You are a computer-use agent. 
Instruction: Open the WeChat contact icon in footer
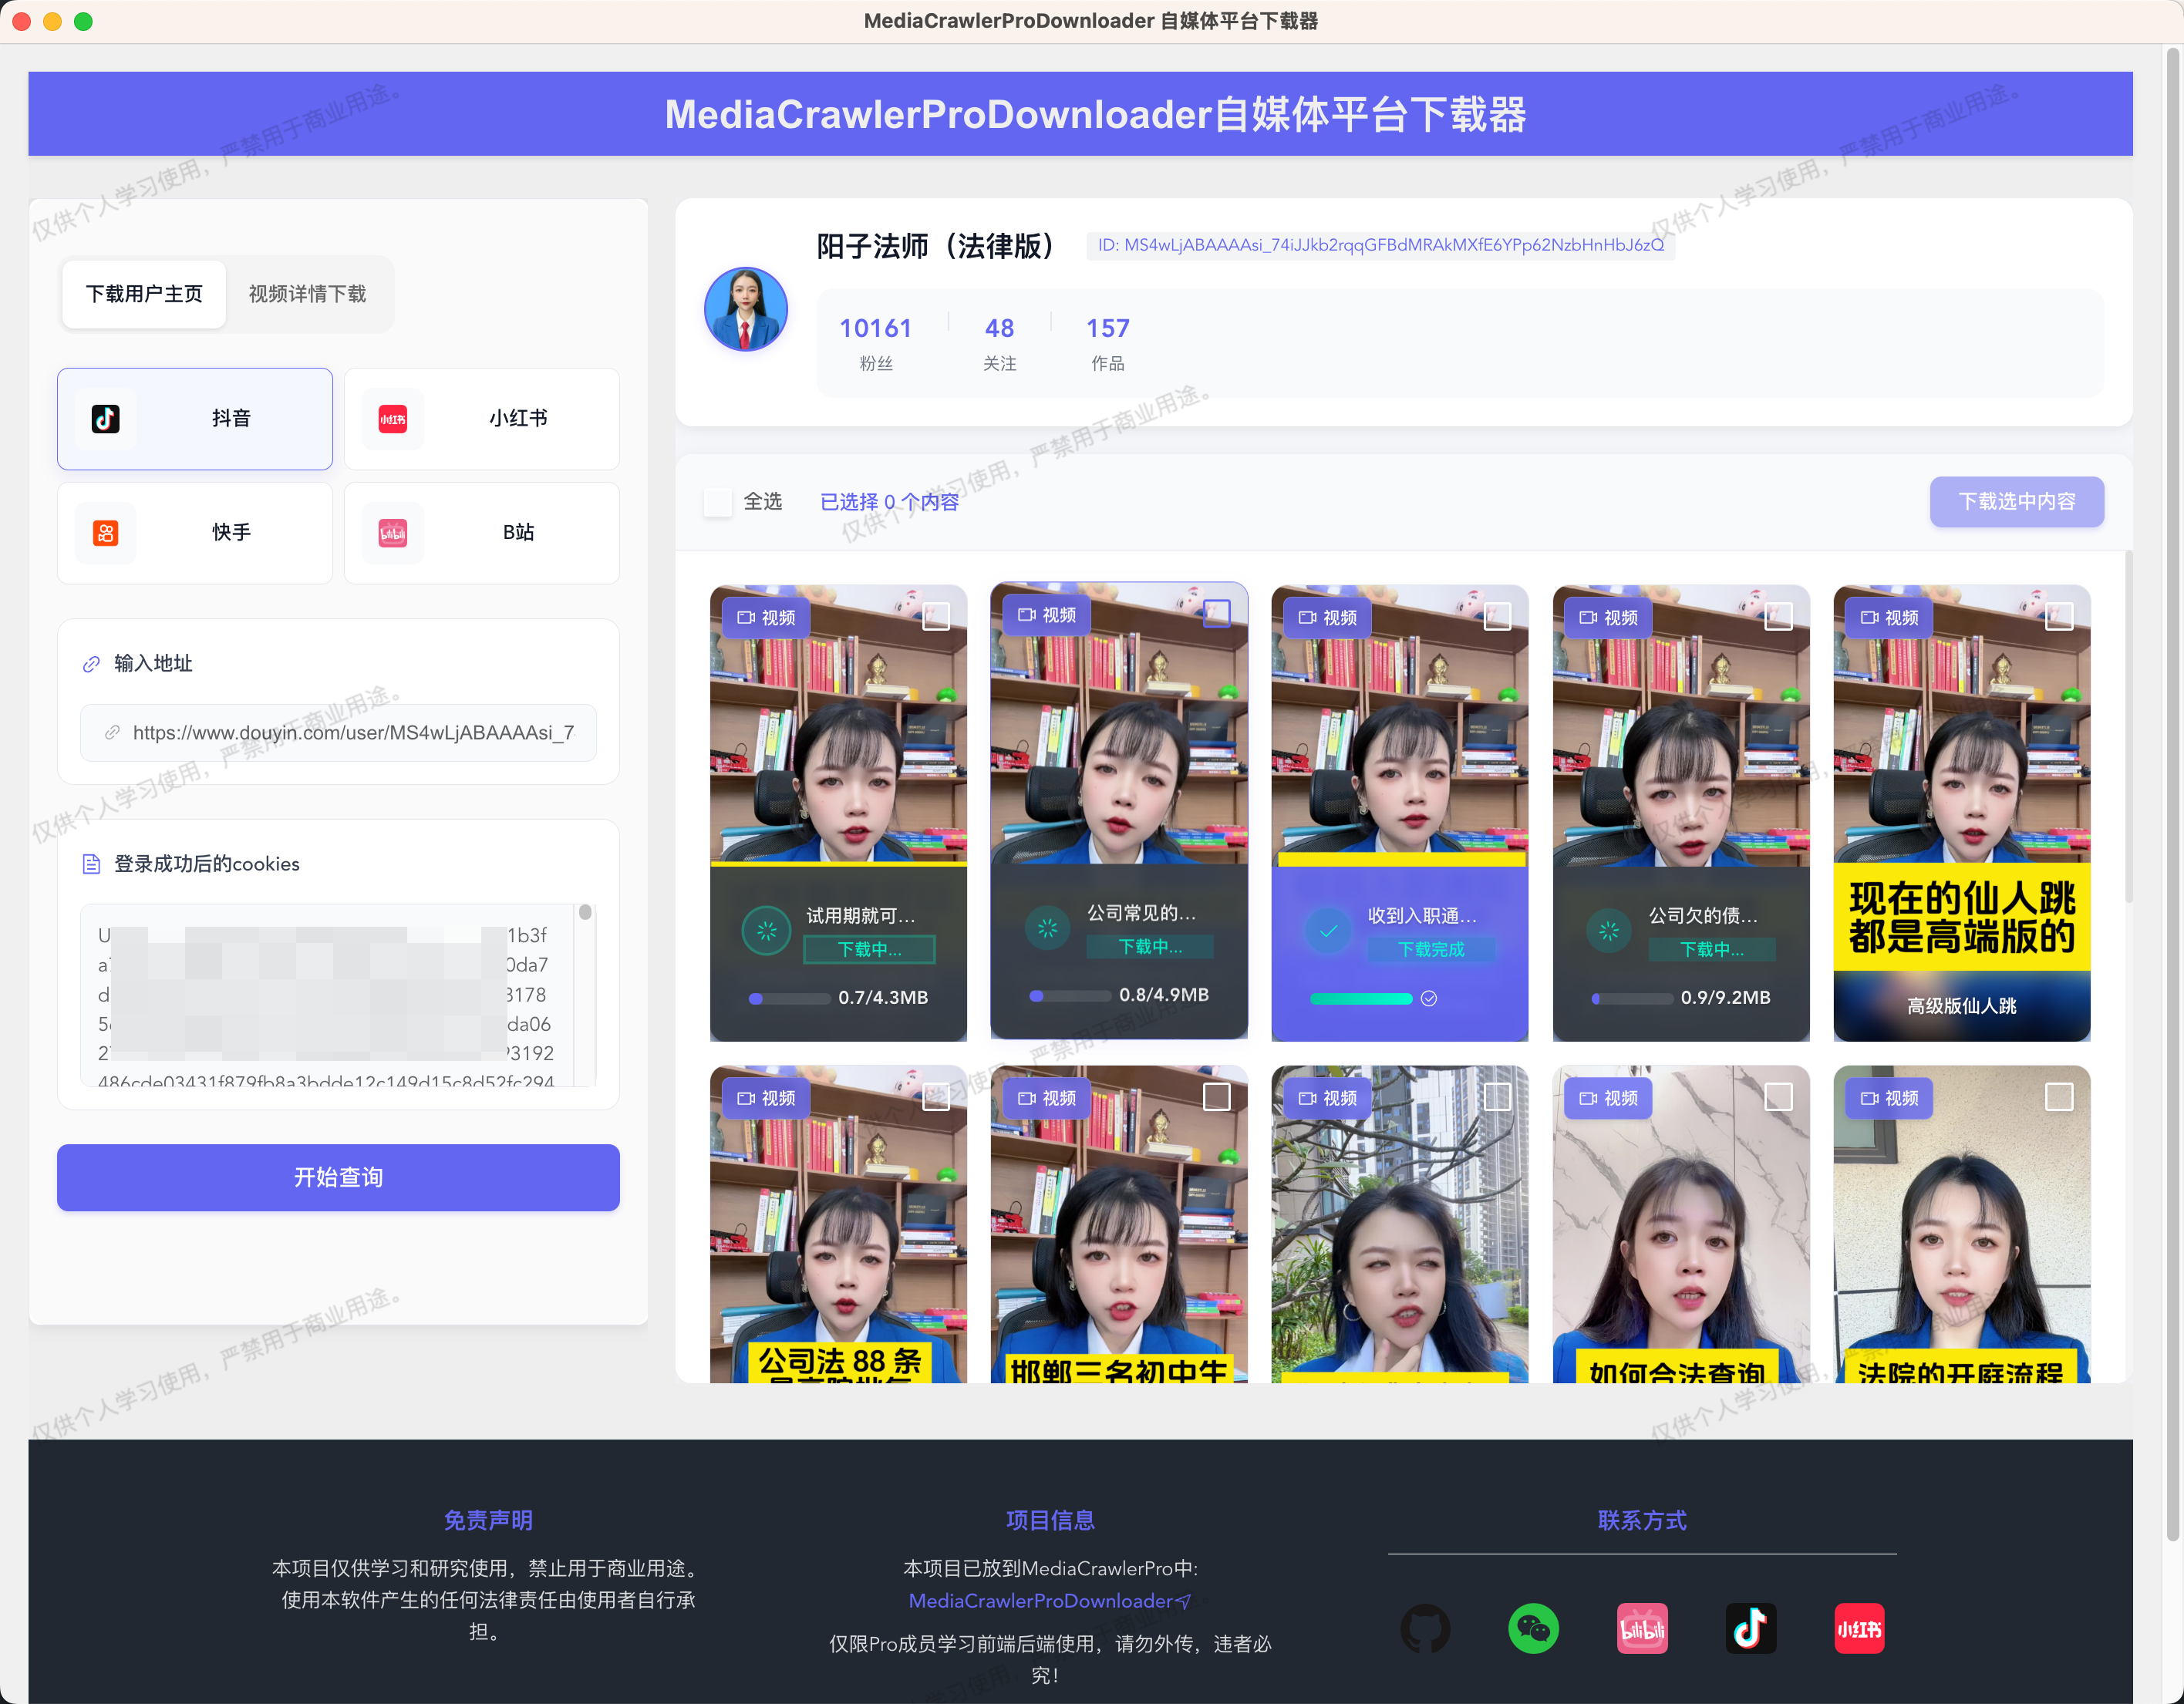pyautogui.click(x=1533, y=1629)
